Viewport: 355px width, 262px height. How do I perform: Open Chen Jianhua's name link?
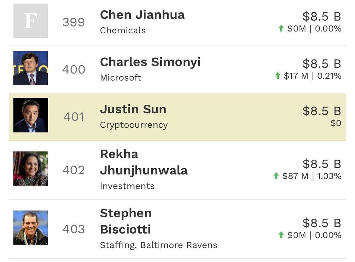142,15
